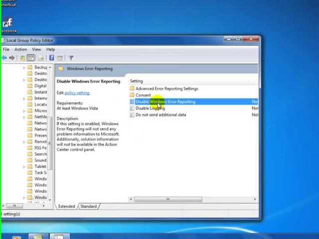This screenshot has height=239, width=319.
Task: Select the Digital folder in tree
Action: pyautogui.click(x=37, y=86)
